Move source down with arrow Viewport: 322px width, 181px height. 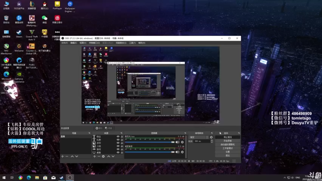(x=113, y=156)
